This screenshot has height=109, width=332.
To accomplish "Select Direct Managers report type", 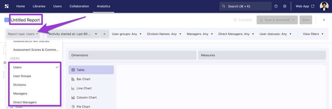I will click(x=34, y=102).
